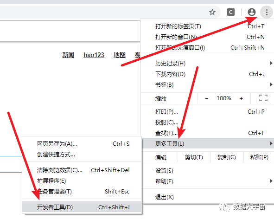Open the 新闻 link

point(68,55)
